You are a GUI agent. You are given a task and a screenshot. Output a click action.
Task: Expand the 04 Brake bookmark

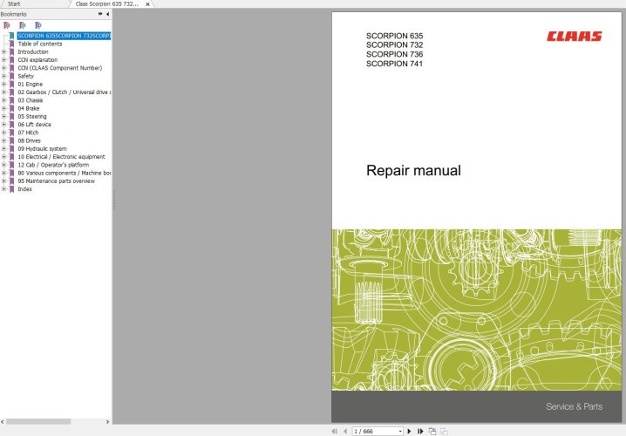click(x=3, y=108)
